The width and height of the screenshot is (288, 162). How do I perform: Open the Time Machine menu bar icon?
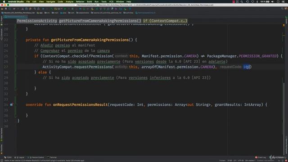[247, 2]
